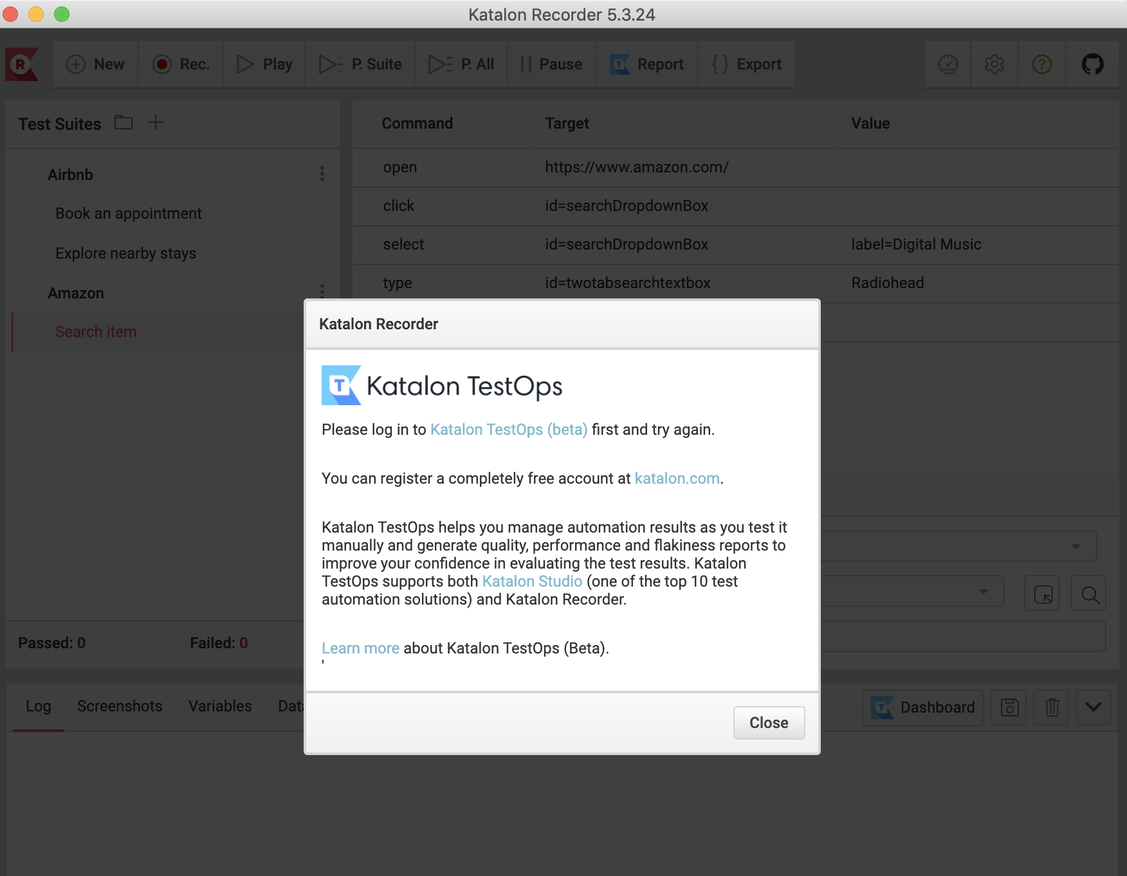
Task: Click the Pause button
Action: 552,64
